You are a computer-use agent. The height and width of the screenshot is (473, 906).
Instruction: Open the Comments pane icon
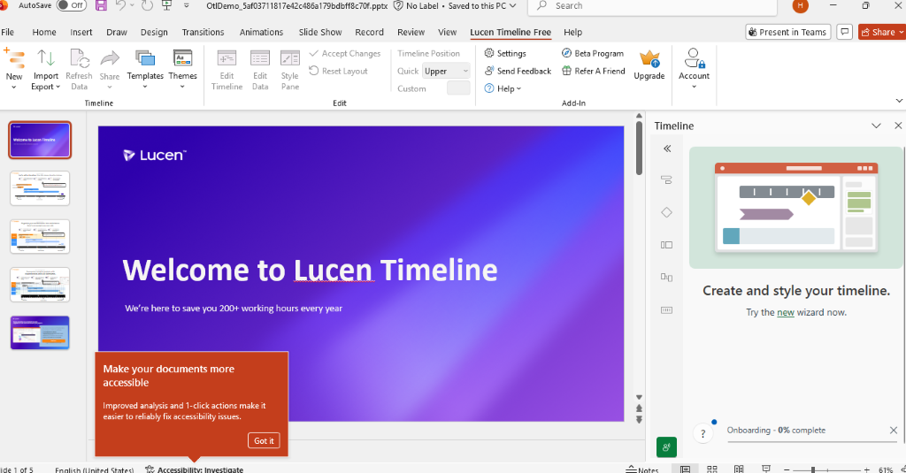coord(845,32)
